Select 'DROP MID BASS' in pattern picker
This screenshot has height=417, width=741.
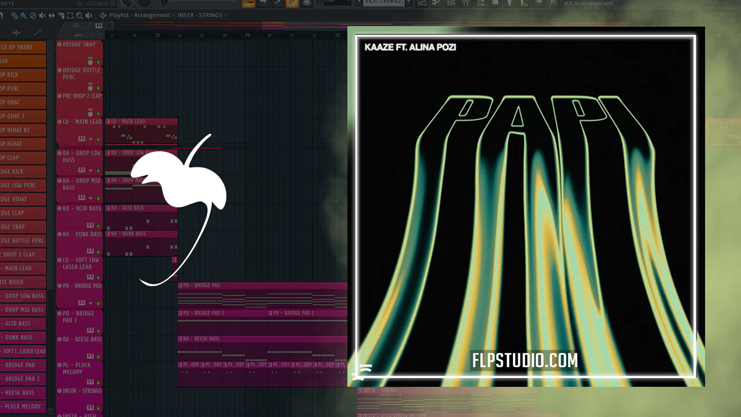23,310
